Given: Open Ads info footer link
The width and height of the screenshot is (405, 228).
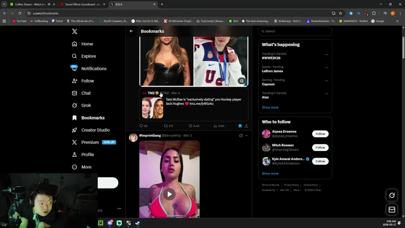Looking at the screenshot, I should [x=284, y=190].
